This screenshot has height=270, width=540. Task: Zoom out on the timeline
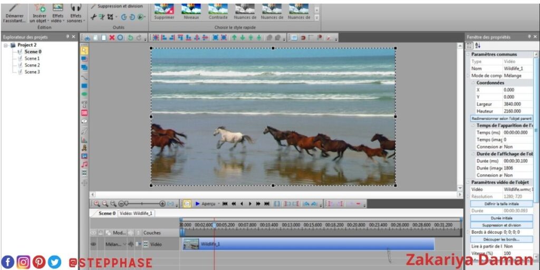pyautogui.click(x=105, y=204)
